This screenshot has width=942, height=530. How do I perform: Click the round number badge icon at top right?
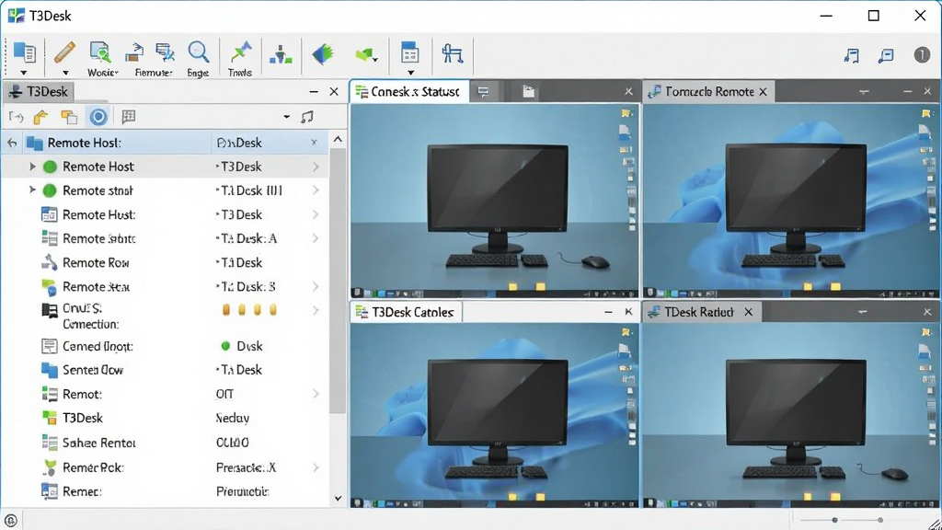coord(922,55)
